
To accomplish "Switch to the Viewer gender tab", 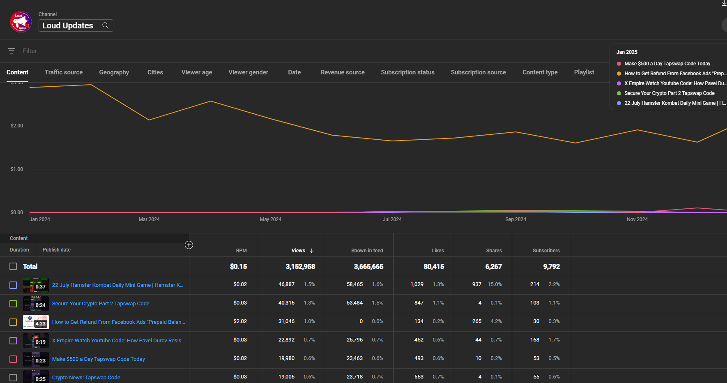I will [x=248, y=72].
